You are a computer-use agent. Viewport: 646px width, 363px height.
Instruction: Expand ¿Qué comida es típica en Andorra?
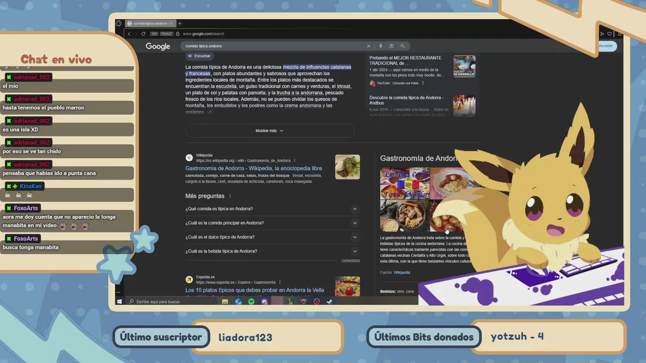click(x=273, y=209)
